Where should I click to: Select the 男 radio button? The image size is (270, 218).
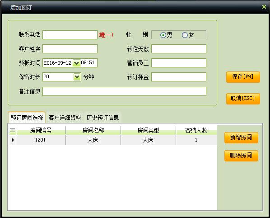pyautogui.click(x=163, y=35)
